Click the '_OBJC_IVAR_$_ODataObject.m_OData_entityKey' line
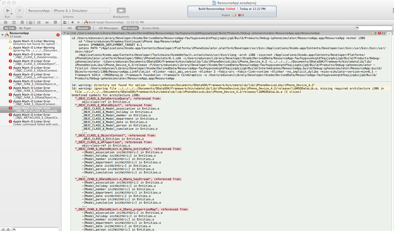This screenshot has height=231, width=394. click(128, 149)
